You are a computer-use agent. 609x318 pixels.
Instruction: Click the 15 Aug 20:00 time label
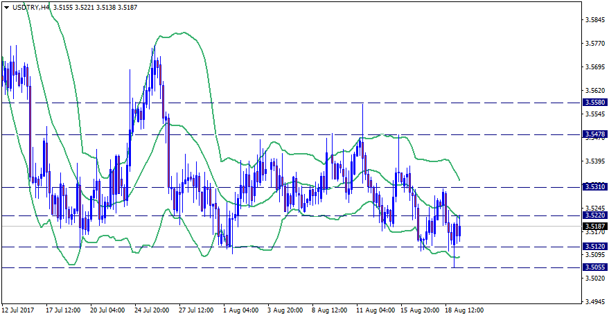tap(418, 310)
